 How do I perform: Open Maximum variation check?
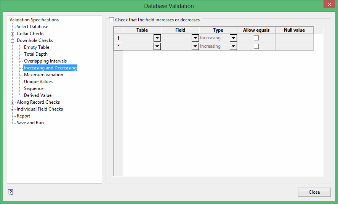[x=43, y=75]
